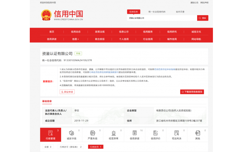Open 网站导航 in the navigation bar
This screenshot has width=243, height=152.
[196, 39]
